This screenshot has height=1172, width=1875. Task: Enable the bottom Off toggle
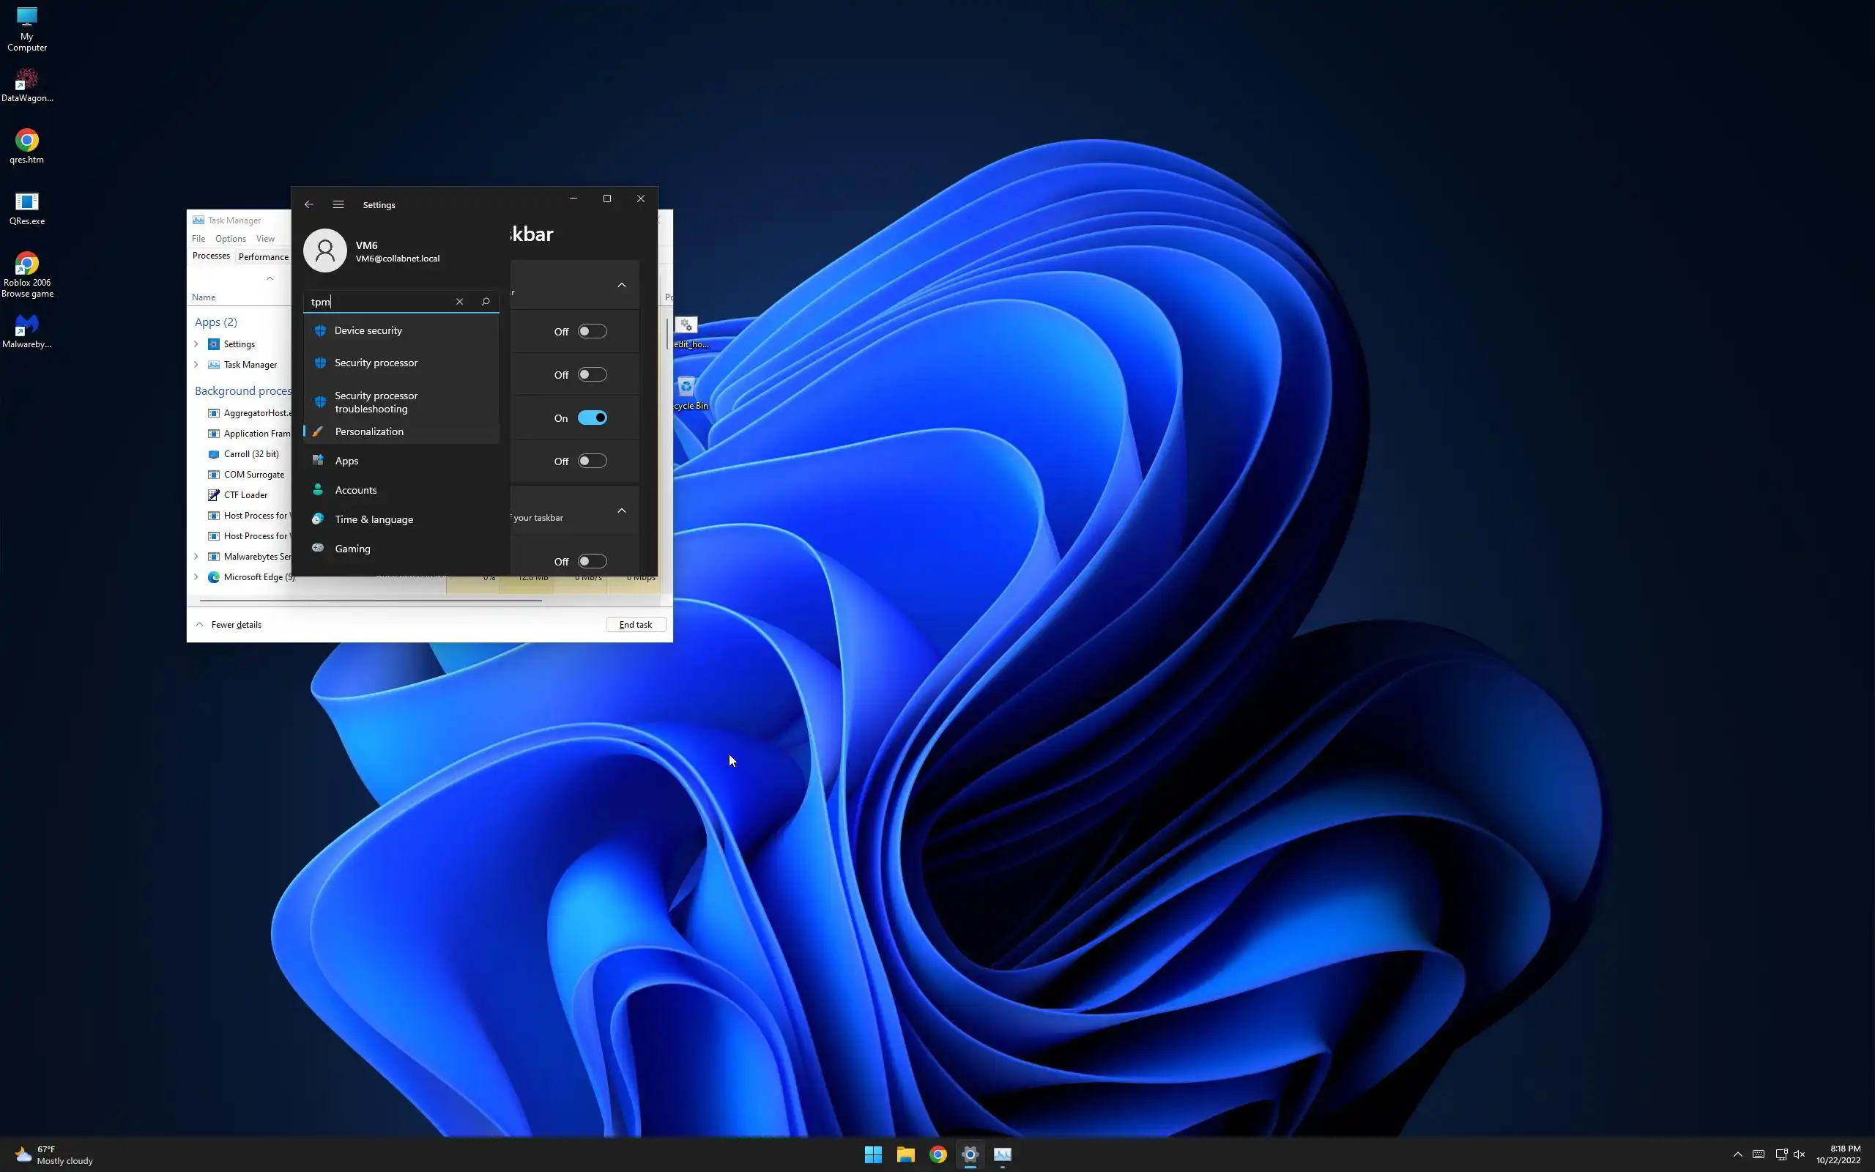pos(592,561)
